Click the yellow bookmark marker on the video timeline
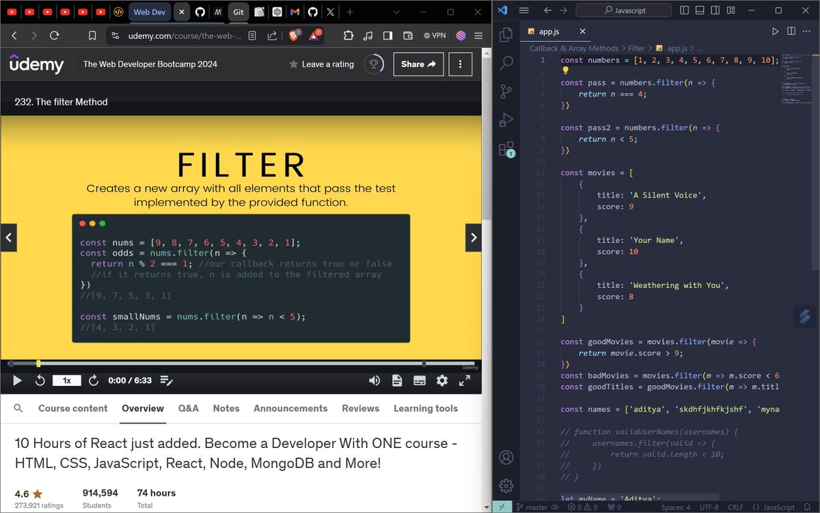The width and height of the screenshot is (820, 513). coord(38,363)
